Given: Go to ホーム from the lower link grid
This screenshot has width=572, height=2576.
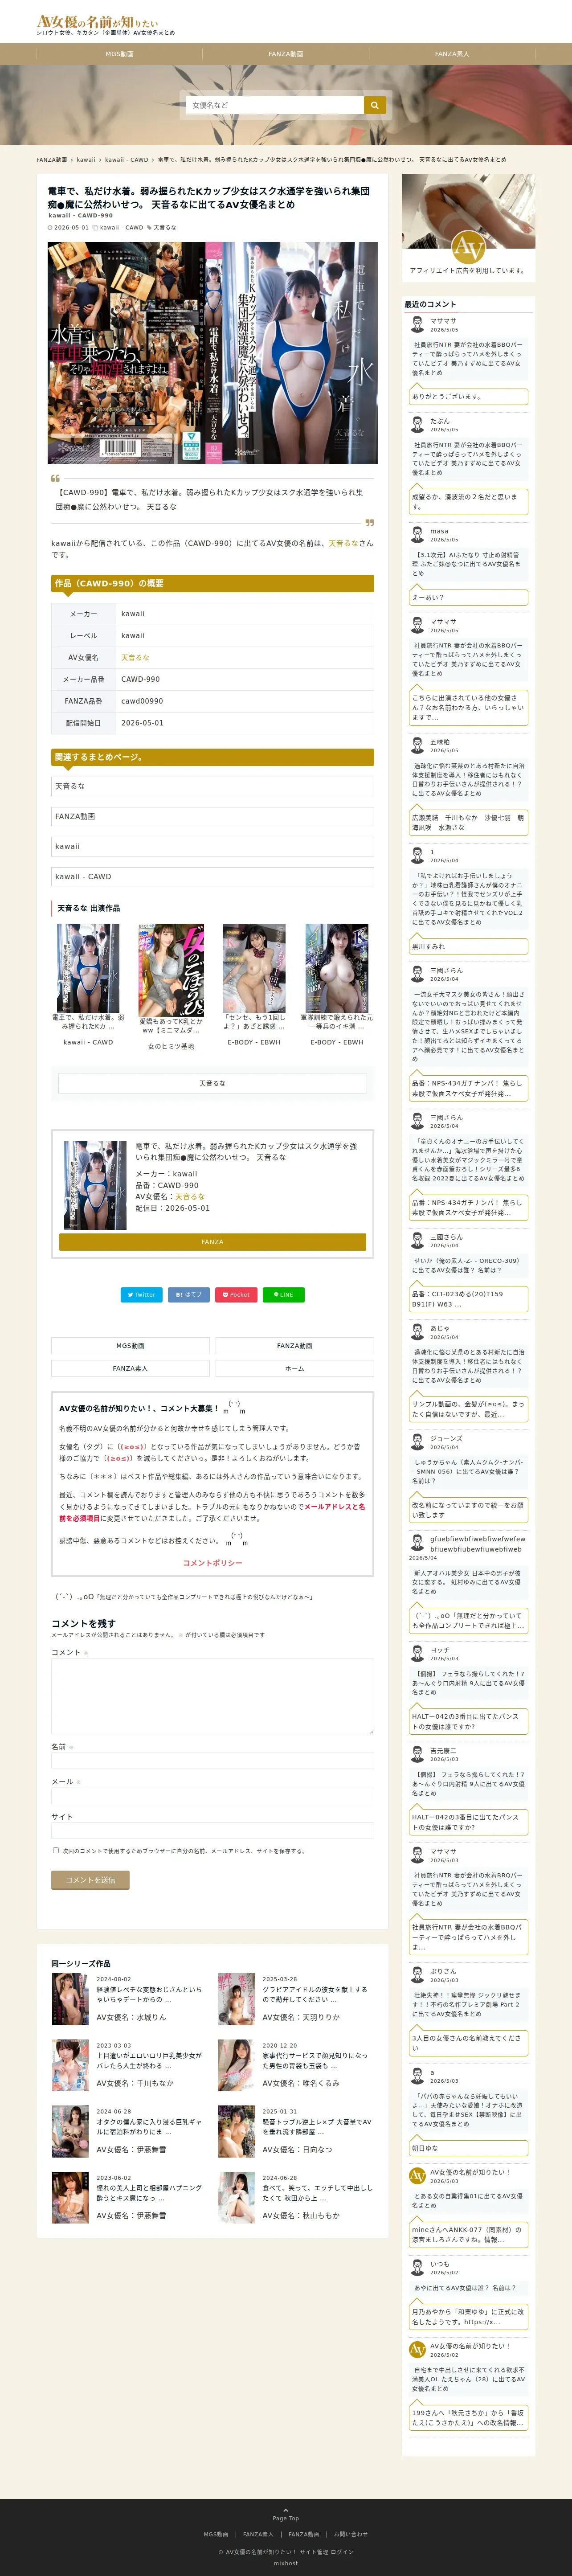Looking at the screenshot, I should click(x=295, y=1368).
